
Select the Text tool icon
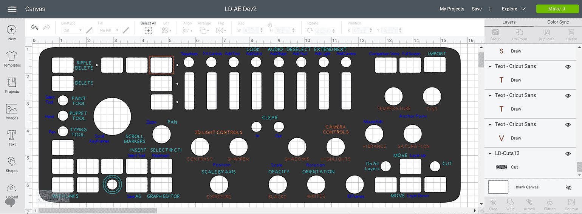click(12, 135)
